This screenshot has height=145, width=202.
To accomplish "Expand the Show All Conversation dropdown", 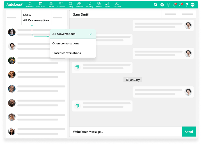I will [36, 18].
